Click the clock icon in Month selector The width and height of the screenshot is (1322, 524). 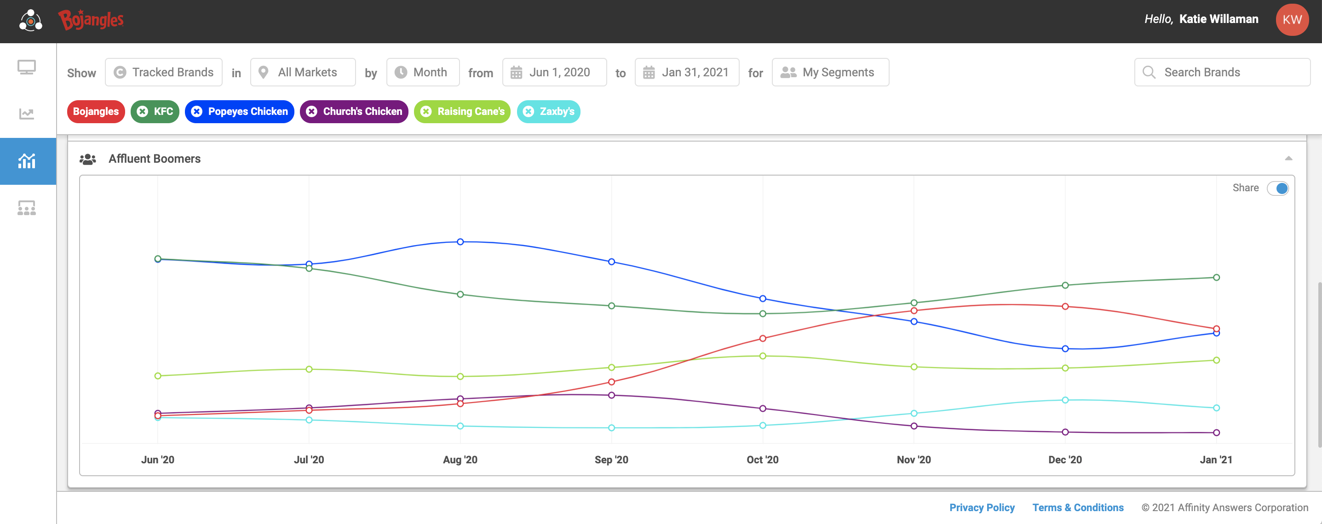point(401,72)
